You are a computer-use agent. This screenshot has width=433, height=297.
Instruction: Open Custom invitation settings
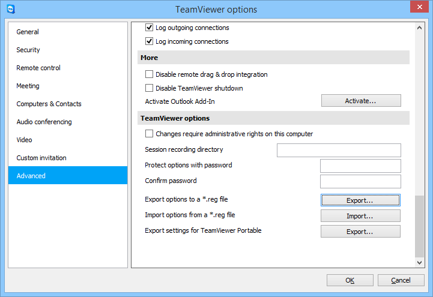pyautogui.click(x=68, y=158)
